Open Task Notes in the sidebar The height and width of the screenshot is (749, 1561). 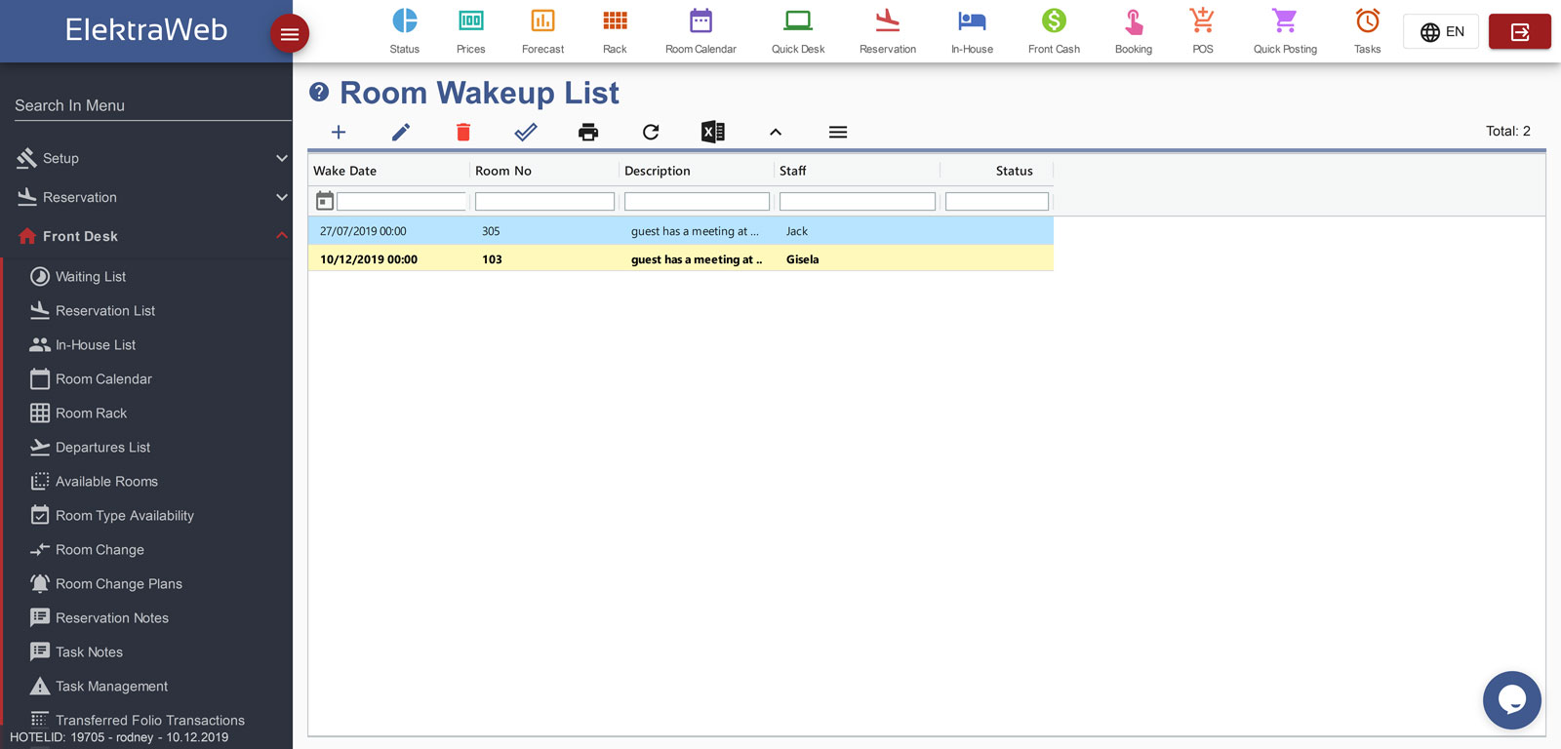tap(89, 652)
